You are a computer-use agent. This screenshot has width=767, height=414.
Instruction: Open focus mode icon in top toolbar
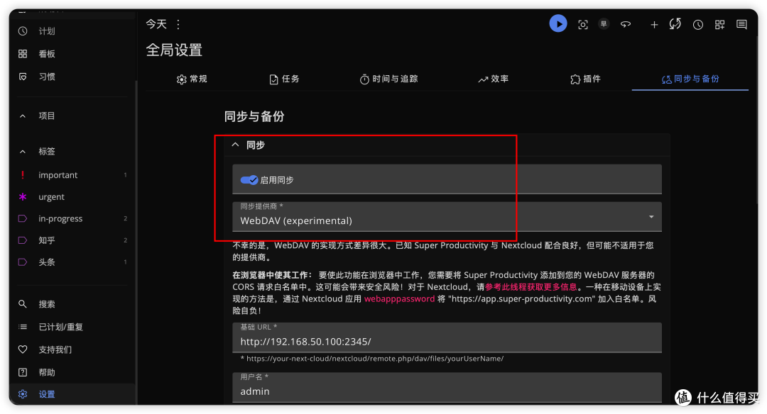582,24
